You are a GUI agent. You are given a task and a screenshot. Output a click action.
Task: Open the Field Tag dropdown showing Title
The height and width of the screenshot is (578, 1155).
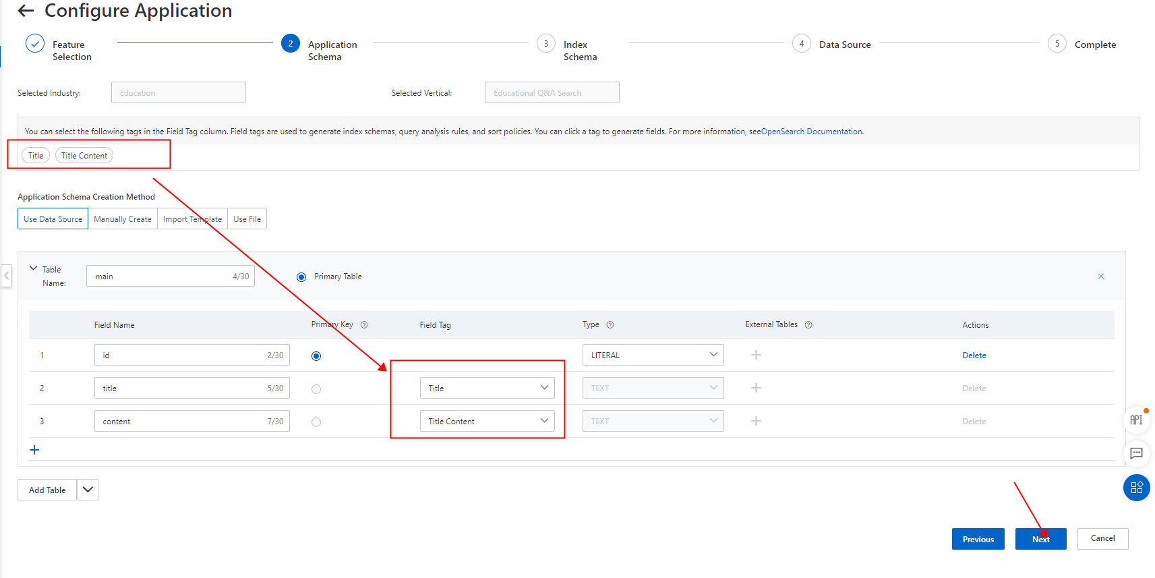coord(487,388)
